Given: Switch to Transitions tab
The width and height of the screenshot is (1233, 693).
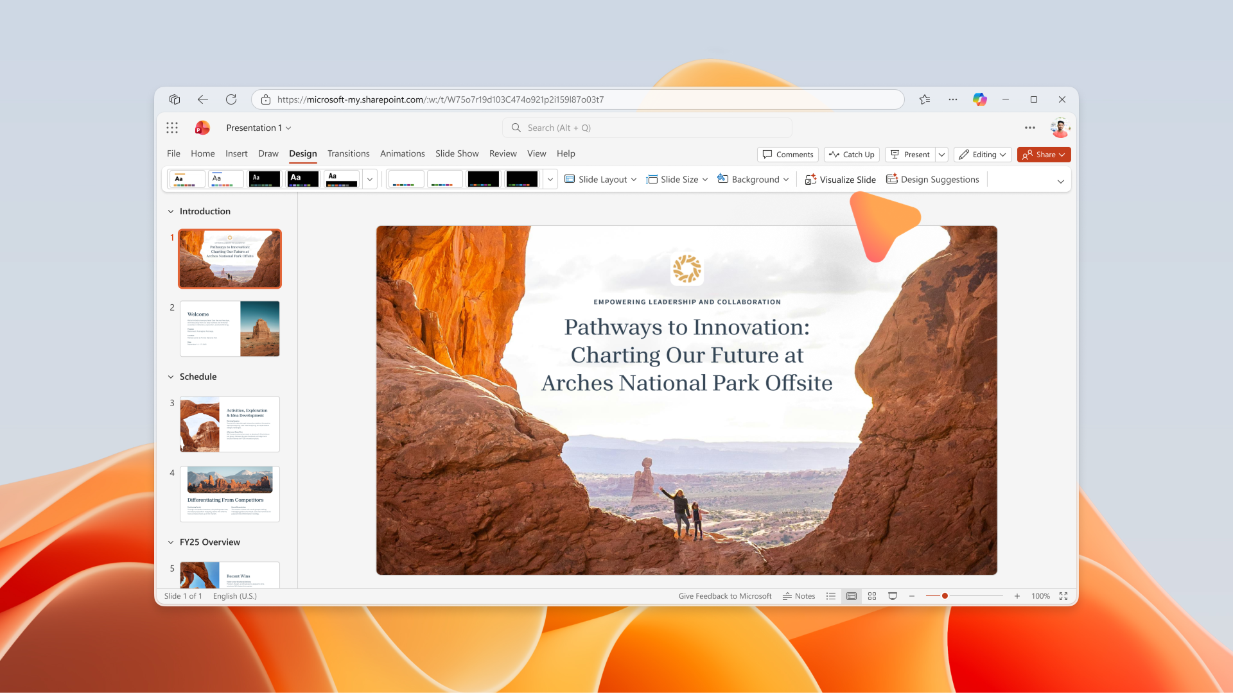Looking at the screenshot, I should point(349,153).
